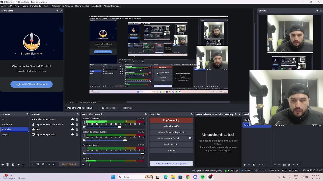
Task: Open Herramientas menu
Action: pos(82,6)
